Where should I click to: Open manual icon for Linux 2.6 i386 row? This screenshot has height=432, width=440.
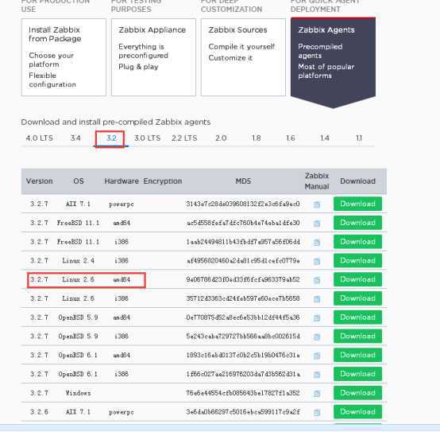tap(317, 299)
